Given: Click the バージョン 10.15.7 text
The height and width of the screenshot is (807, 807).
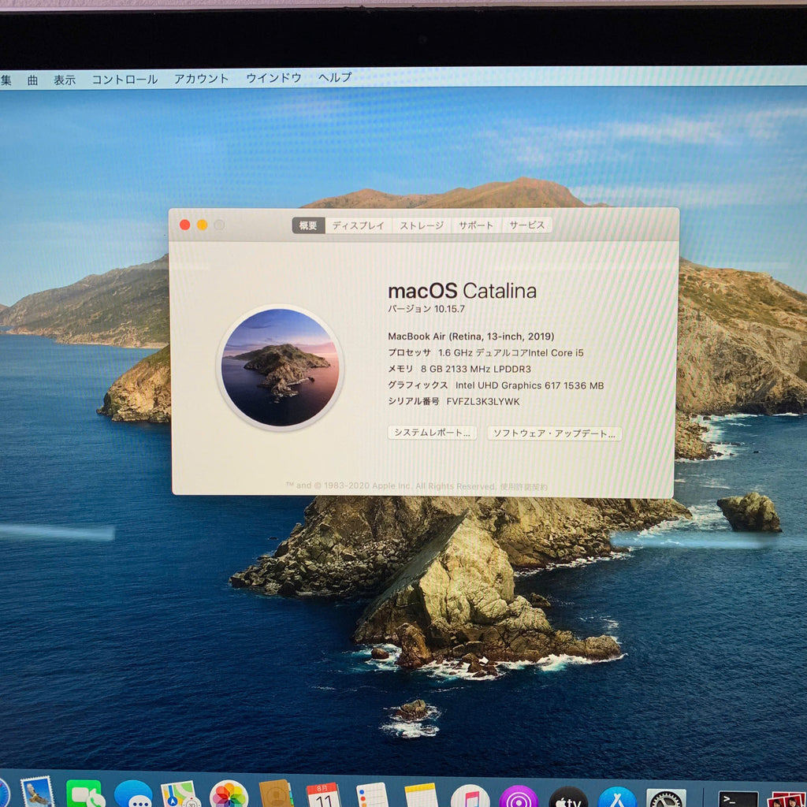Looking at the screenshot, I should 426,309.
